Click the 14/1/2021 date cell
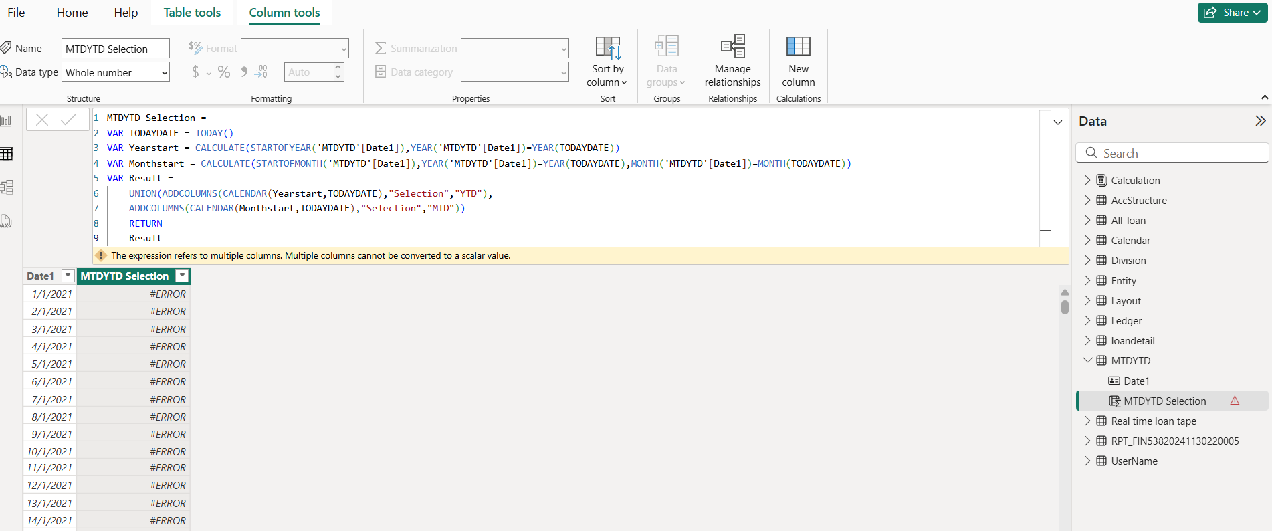1272x531 pixels. (50, 520)
